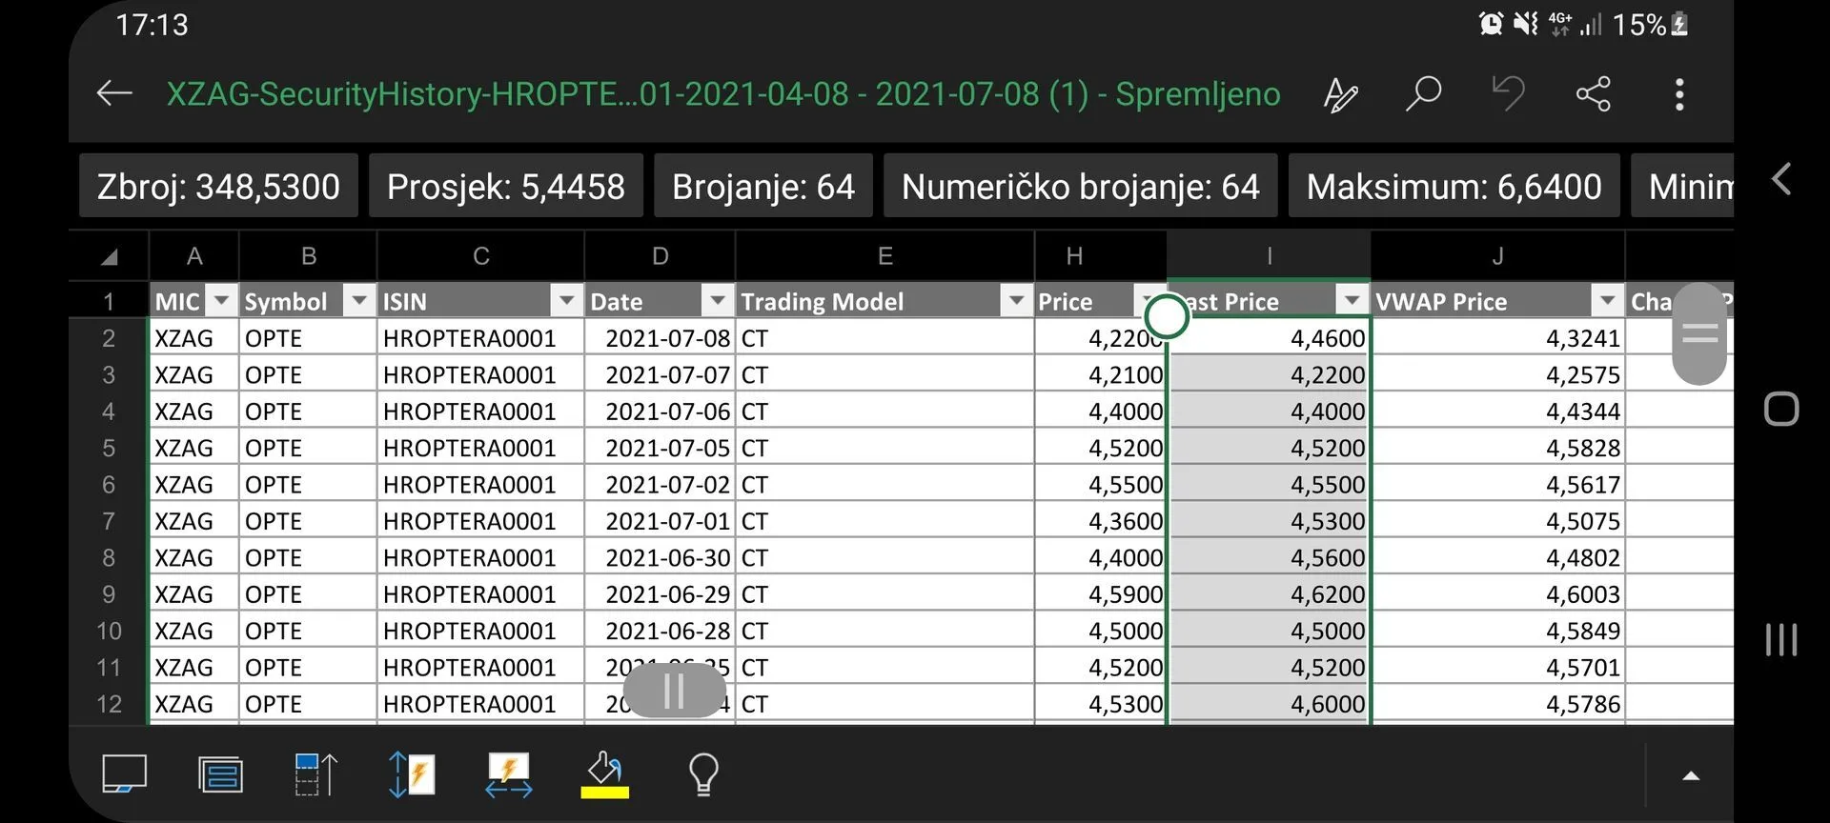Select Symbol cell OPTE in row 7
Screen dimensions: 1830x823
click(x=308, y=521)
